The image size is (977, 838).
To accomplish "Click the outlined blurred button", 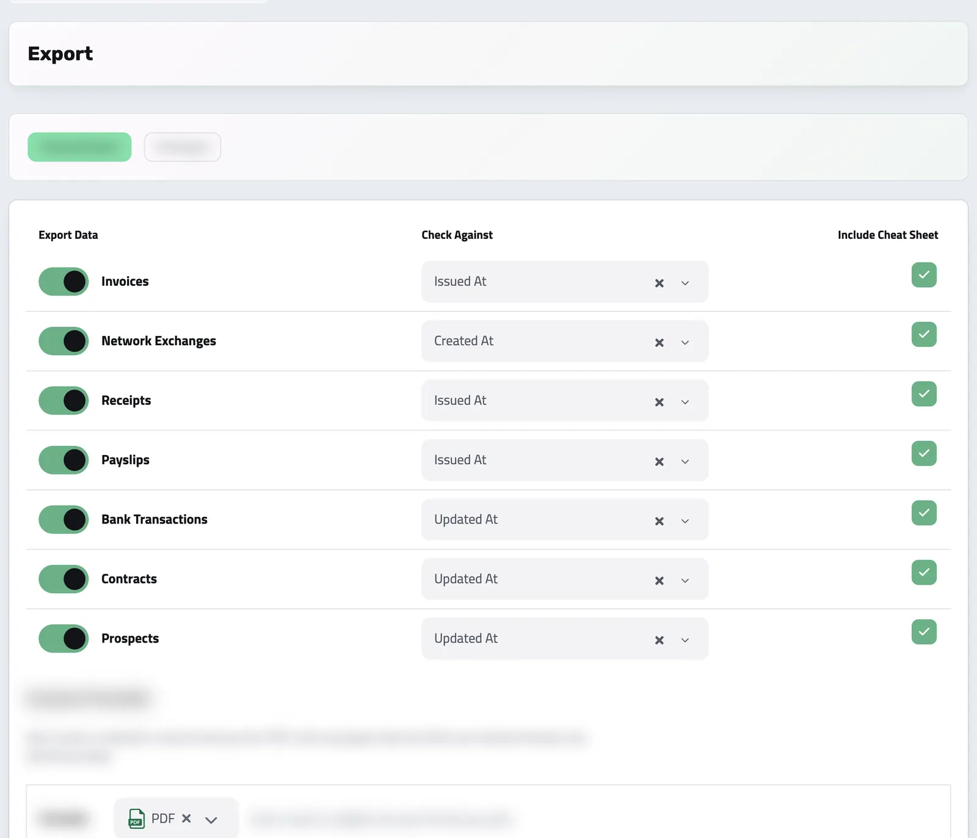I will (183, 147).
